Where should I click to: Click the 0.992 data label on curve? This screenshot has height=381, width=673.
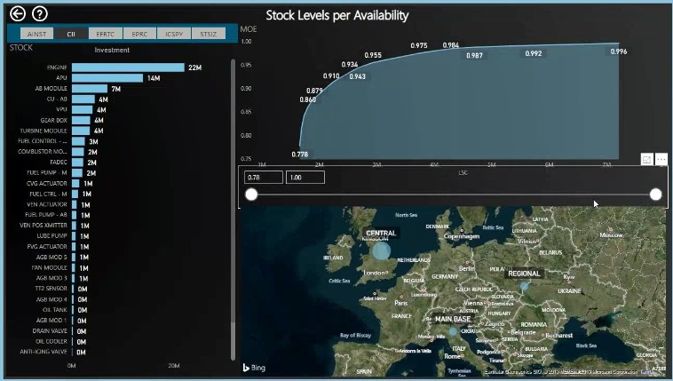coord(533,53)
